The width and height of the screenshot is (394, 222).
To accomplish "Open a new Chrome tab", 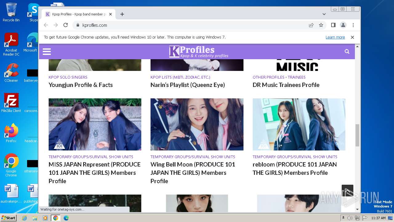I will (x=122, y=14).
